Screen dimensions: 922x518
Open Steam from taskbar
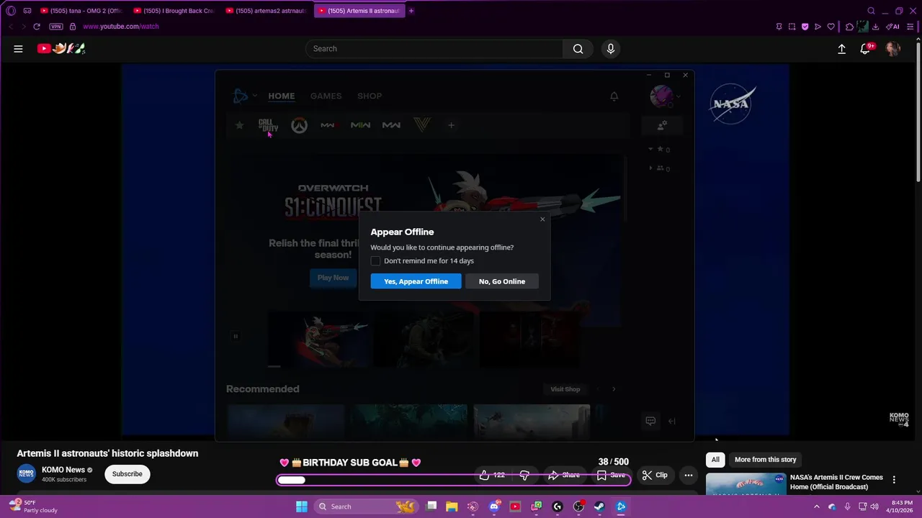pyautogui.click(x=599, y=506)
